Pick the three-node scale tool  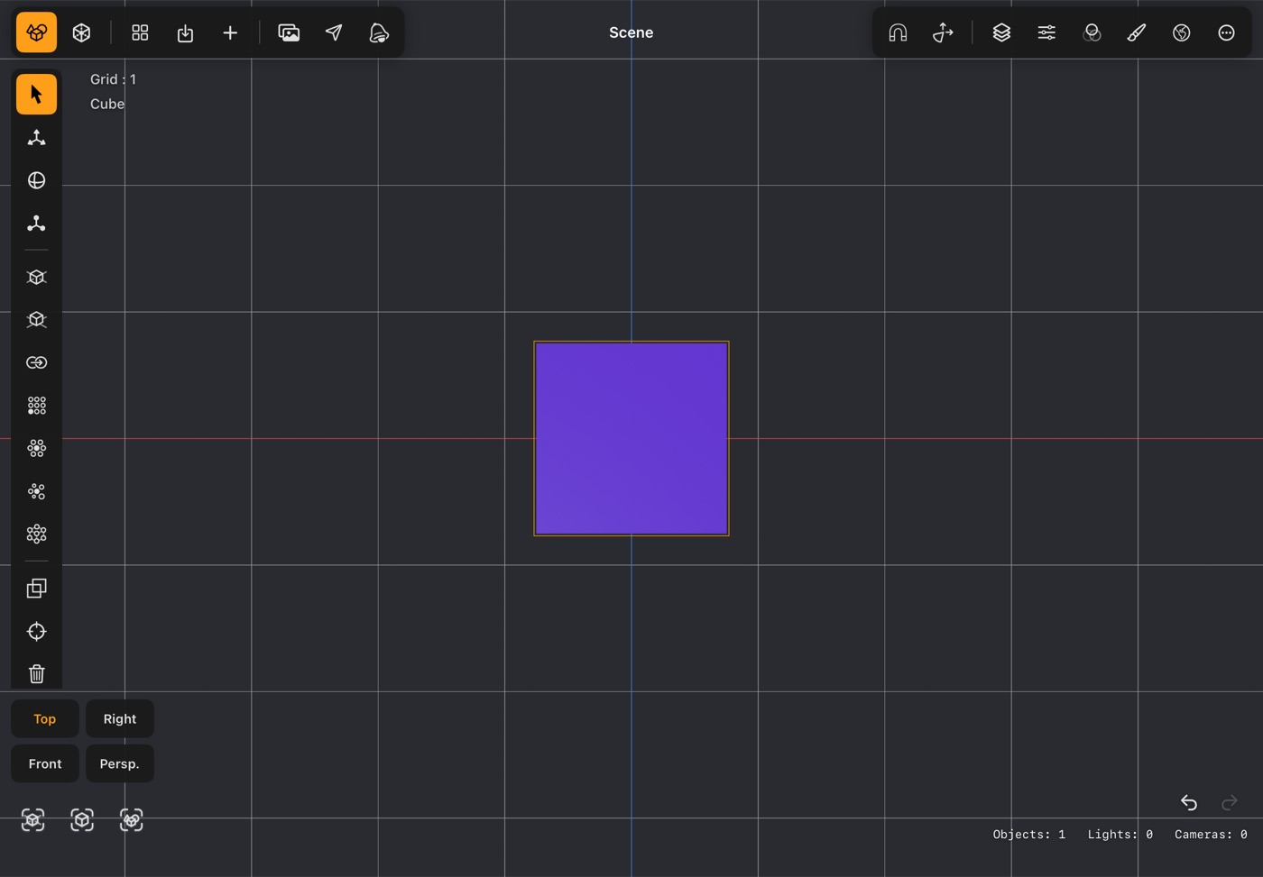pos(36,224)
